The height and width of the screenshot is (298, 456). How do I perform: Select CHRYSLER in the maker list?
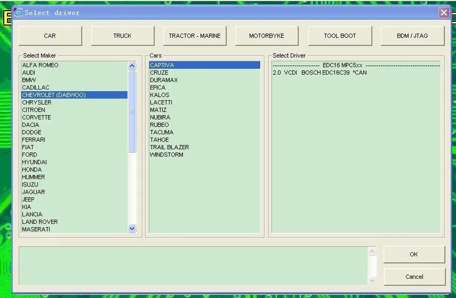tap(74, 103)
